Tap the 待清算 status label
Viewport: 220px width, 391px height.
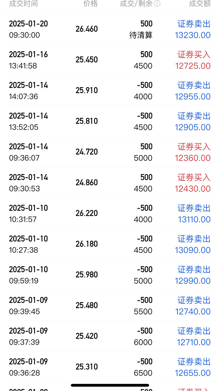pyautogui.click(x=141, y=35)
